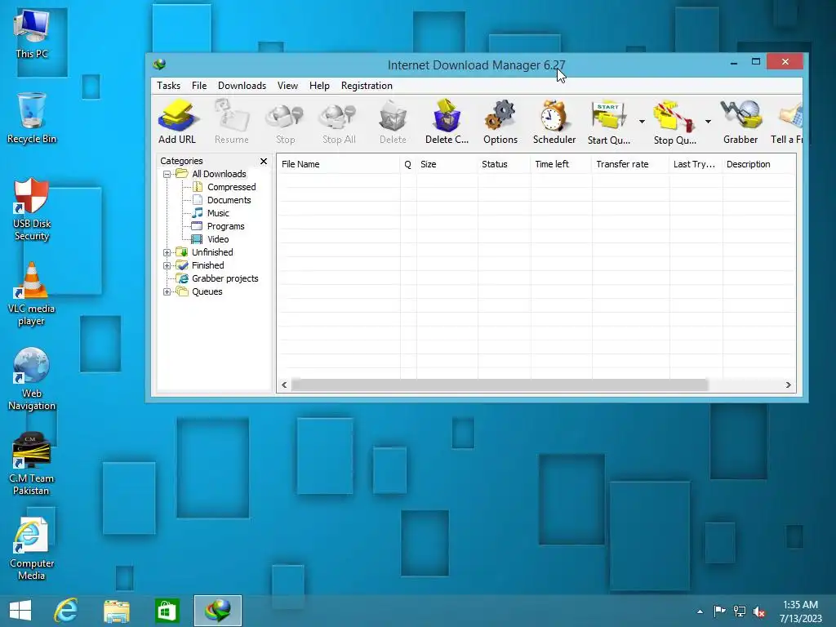Open the Help menu
836x627 pixels.
pyautogui.click(x=319, y=85)
